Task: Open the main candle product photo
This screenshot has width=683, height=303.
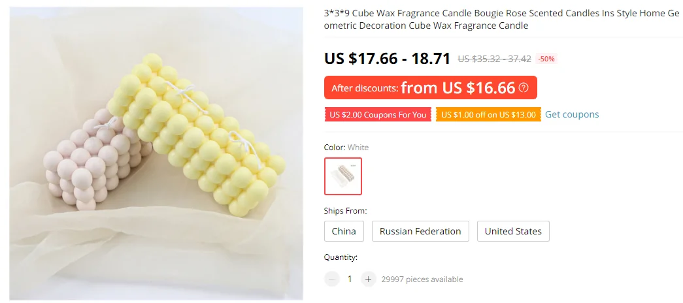Action: point(156,153)
